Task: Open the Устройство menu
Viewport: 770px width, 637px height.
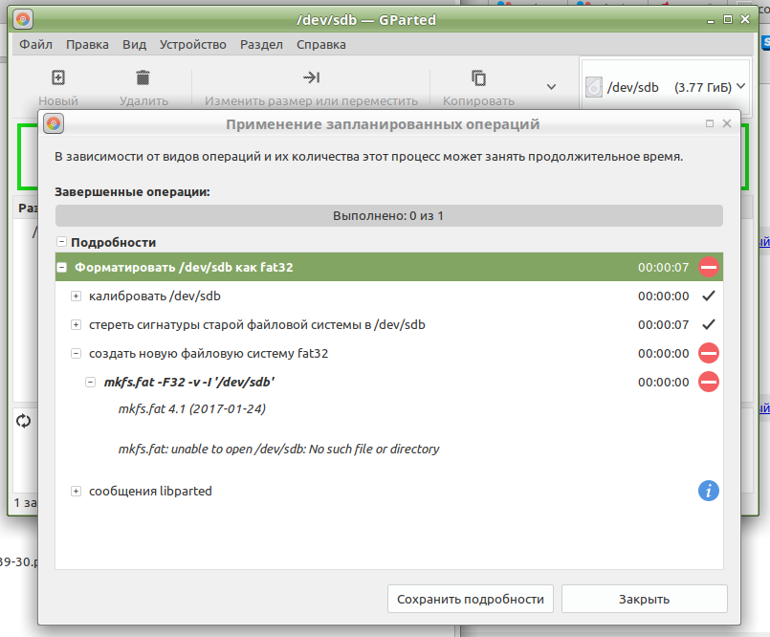Action: (192, 44)
